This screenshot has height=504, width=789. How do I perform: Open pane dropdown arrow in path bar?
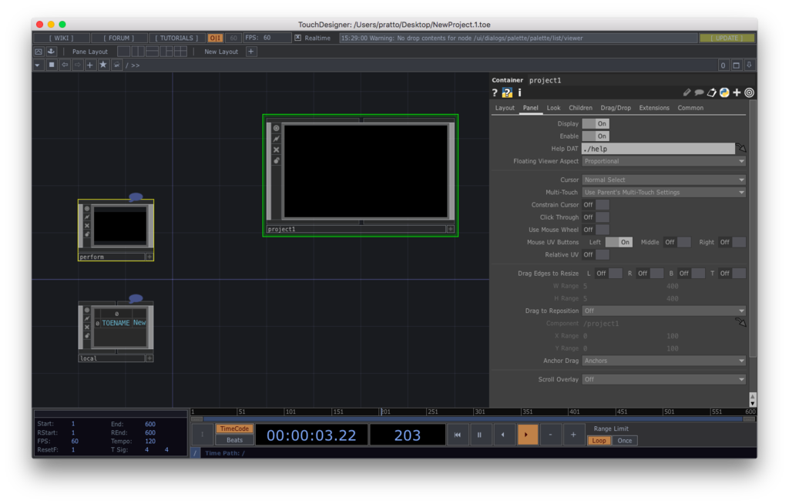[38, 65]
